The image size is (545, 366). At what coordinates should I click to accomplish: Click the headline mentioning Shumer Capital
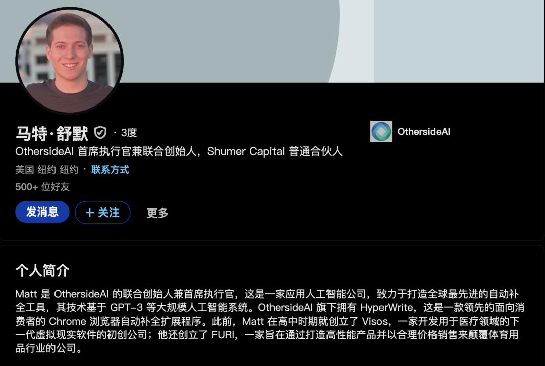click(179, 151)
